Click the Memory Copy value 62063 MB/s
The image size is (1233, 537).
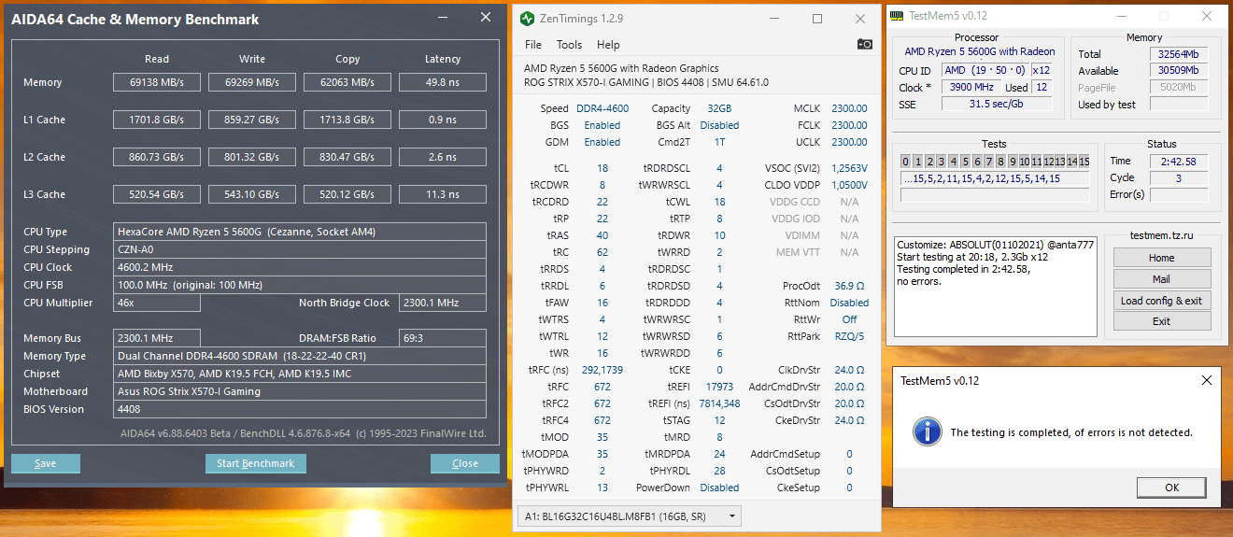point(347,82)
